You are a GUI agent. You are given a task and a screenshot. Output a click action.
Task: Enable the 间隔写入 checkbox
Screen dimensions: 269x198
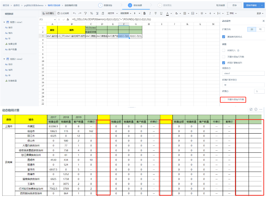click(223, 50)
